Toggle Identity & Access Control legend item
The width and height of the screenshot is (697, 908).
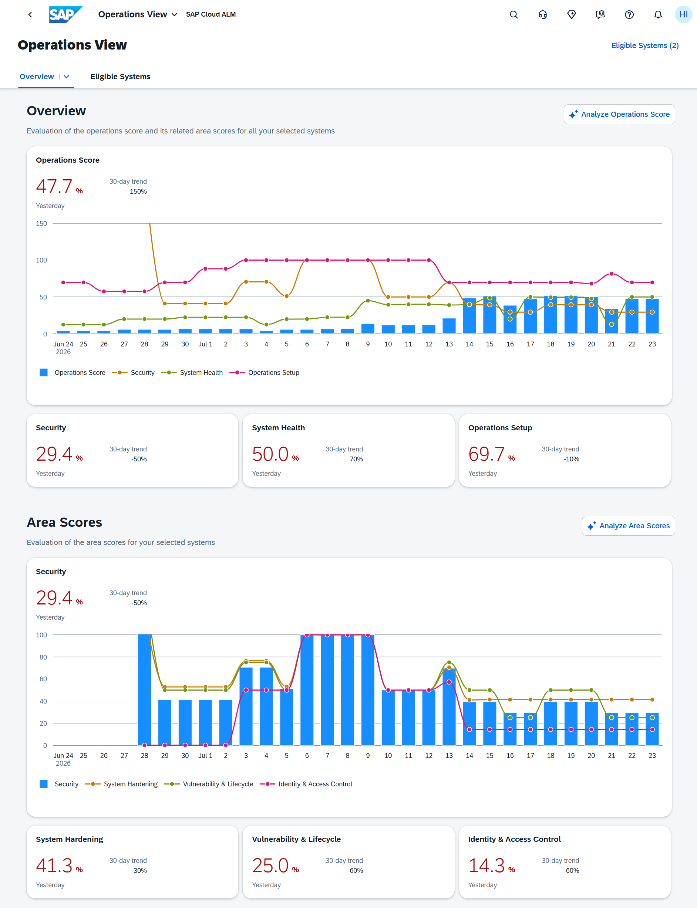tap(306, 784)
